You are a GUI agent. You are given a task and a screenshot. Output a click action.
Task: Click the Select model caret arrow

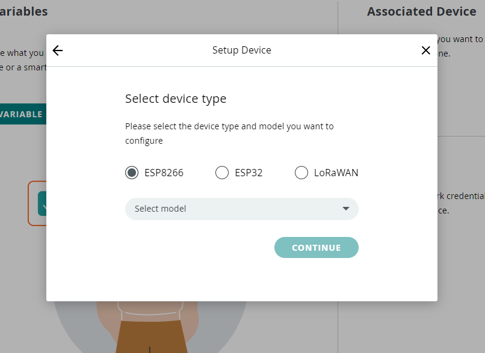pyautogui.click(x=346, y=209)
